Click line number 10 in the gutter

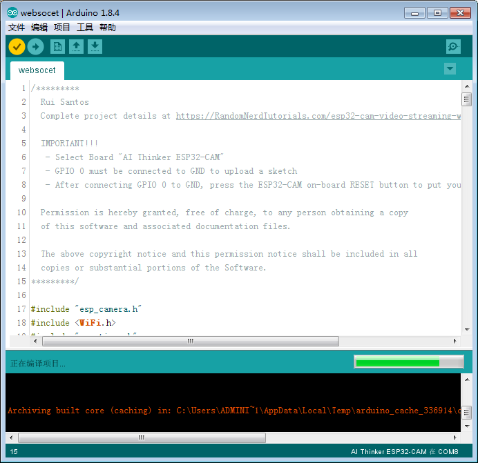21,213
